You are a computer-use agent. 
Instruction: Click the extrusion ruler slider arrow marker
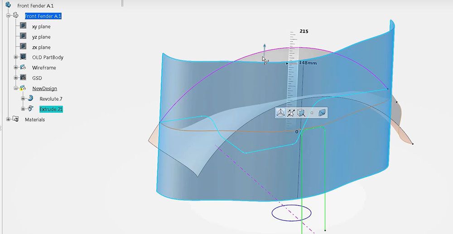[x=287, y=63]
